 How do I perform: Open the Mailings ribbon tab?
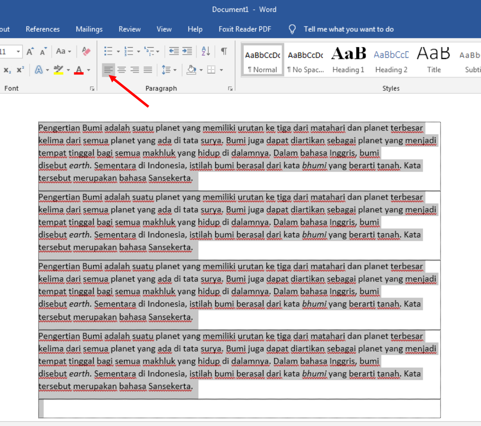[89, 29]
